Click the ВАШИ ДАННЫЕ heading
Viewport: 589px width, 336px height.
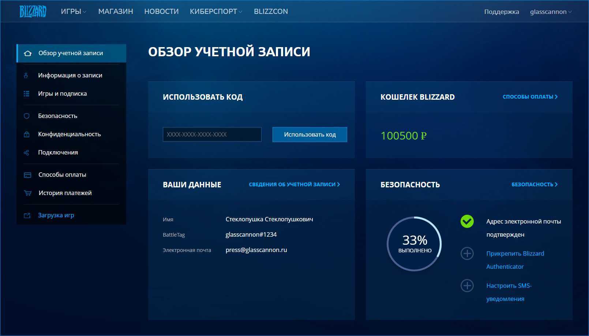(x=192, y=185)
